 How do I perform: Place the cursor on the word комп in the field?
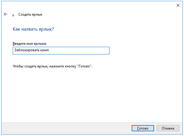45,50
